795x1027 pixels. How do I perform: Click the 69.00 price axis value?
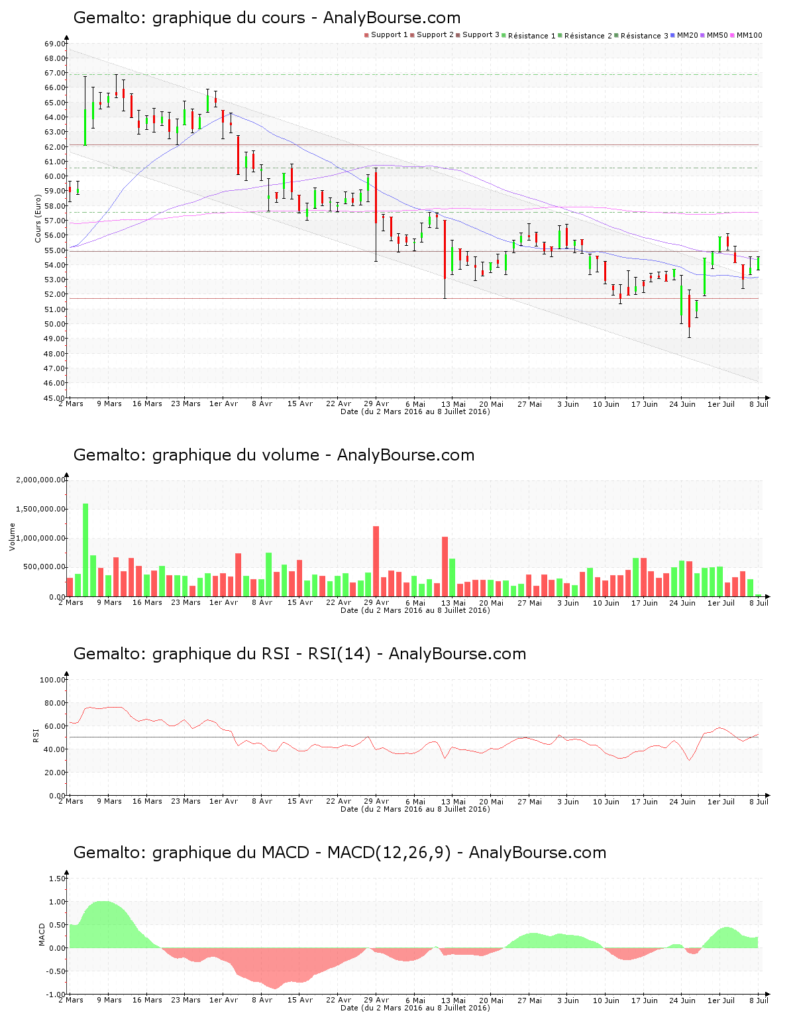pos(54,44)
